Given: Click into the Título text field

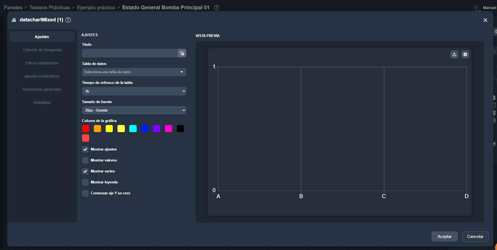Looking at the screenshot, I should [x=130, y=53].
